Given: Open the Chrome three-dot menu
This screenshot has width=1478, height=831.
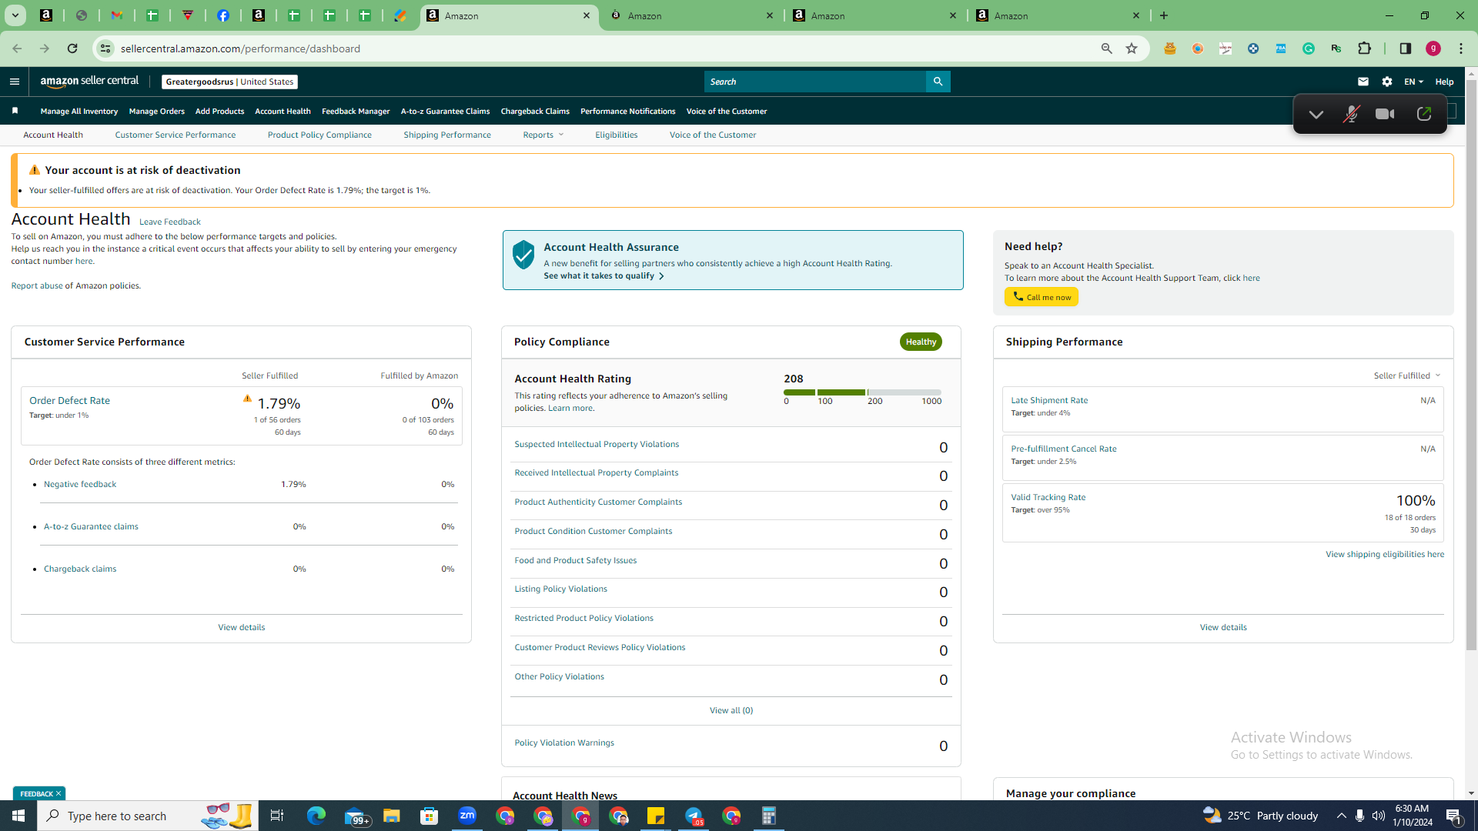Looking at the screenshot, I should click(1461, 48).
